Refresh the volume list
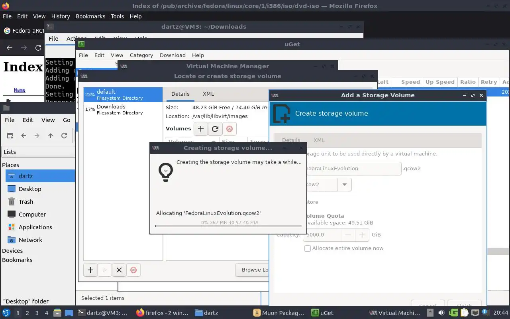 pyautogui.click(x=215, y=129)
